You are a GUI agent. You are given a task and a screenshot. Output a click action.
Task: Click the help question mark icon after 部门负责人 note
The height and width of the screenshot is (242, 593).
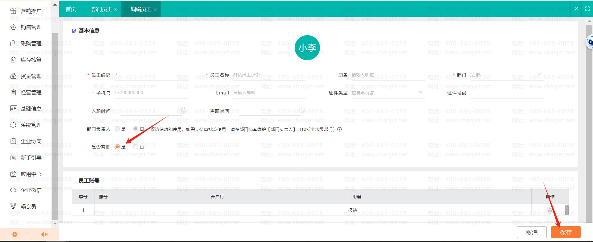(x=339, y=129)
